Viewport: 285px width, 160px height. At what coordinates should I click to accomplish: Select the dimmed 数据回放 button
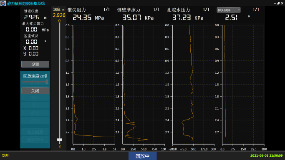35,132
